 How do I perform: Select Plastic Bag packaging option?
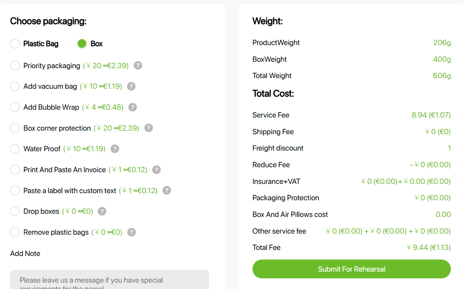[x=15, y=44]
